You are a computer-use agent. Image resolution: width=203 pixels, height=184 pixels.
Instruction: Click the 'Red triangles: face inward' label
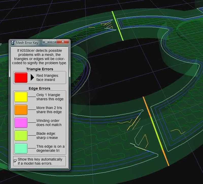[x=47, y=77]
